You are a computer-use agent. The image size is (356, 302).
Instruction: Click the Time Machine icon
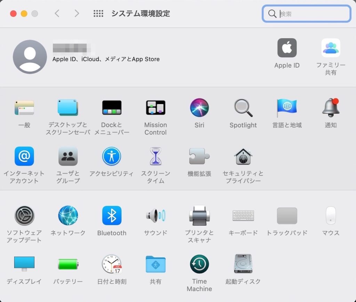coord(199,264)
